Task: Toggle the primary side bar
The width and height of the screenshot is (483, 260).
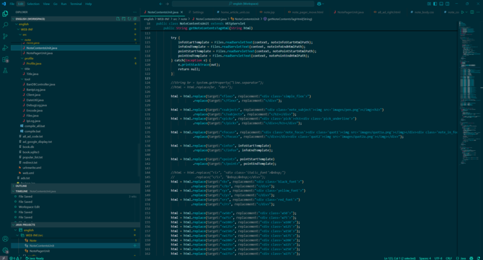Action: pos(435,4)
